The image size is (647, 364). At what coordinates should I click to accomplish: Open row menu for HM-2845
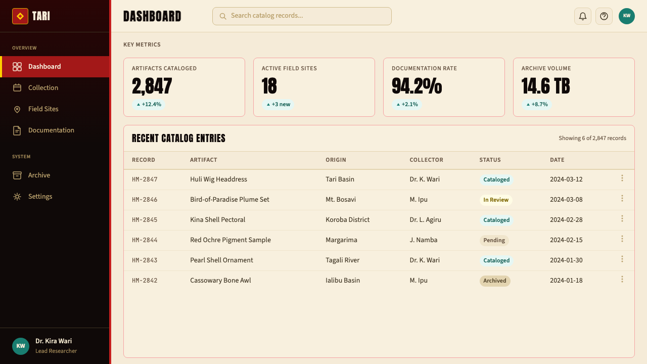click(x=622, y=219)
